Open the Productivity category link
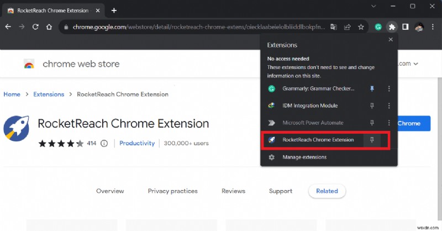This screenshot has width=442, height=231. tap(137, 143)
